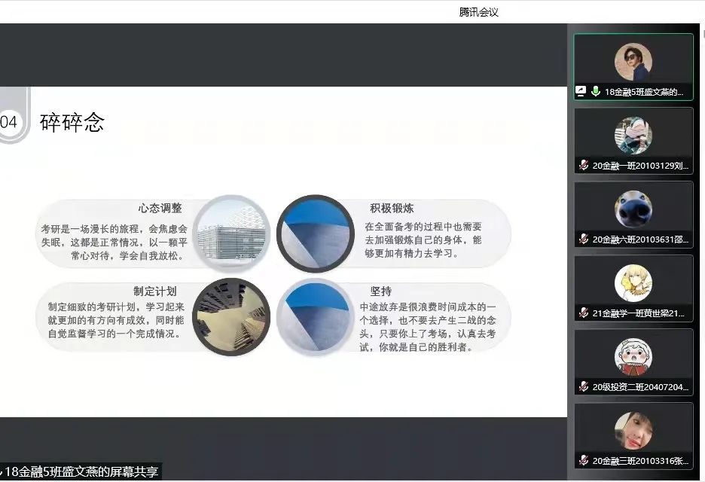
Task: Click muted mic icon for 20金融三班20103316张
Action: [583, 460]
